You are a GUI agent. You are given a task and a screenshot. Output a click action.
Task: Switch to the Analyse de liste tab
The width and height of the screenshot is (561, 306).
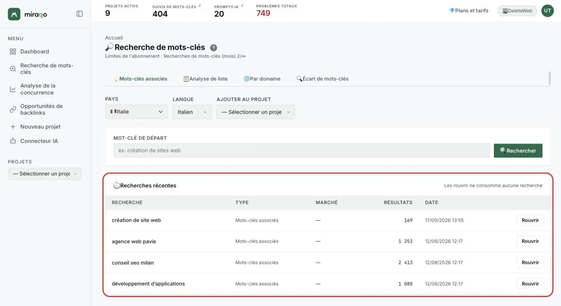[205, 79]
